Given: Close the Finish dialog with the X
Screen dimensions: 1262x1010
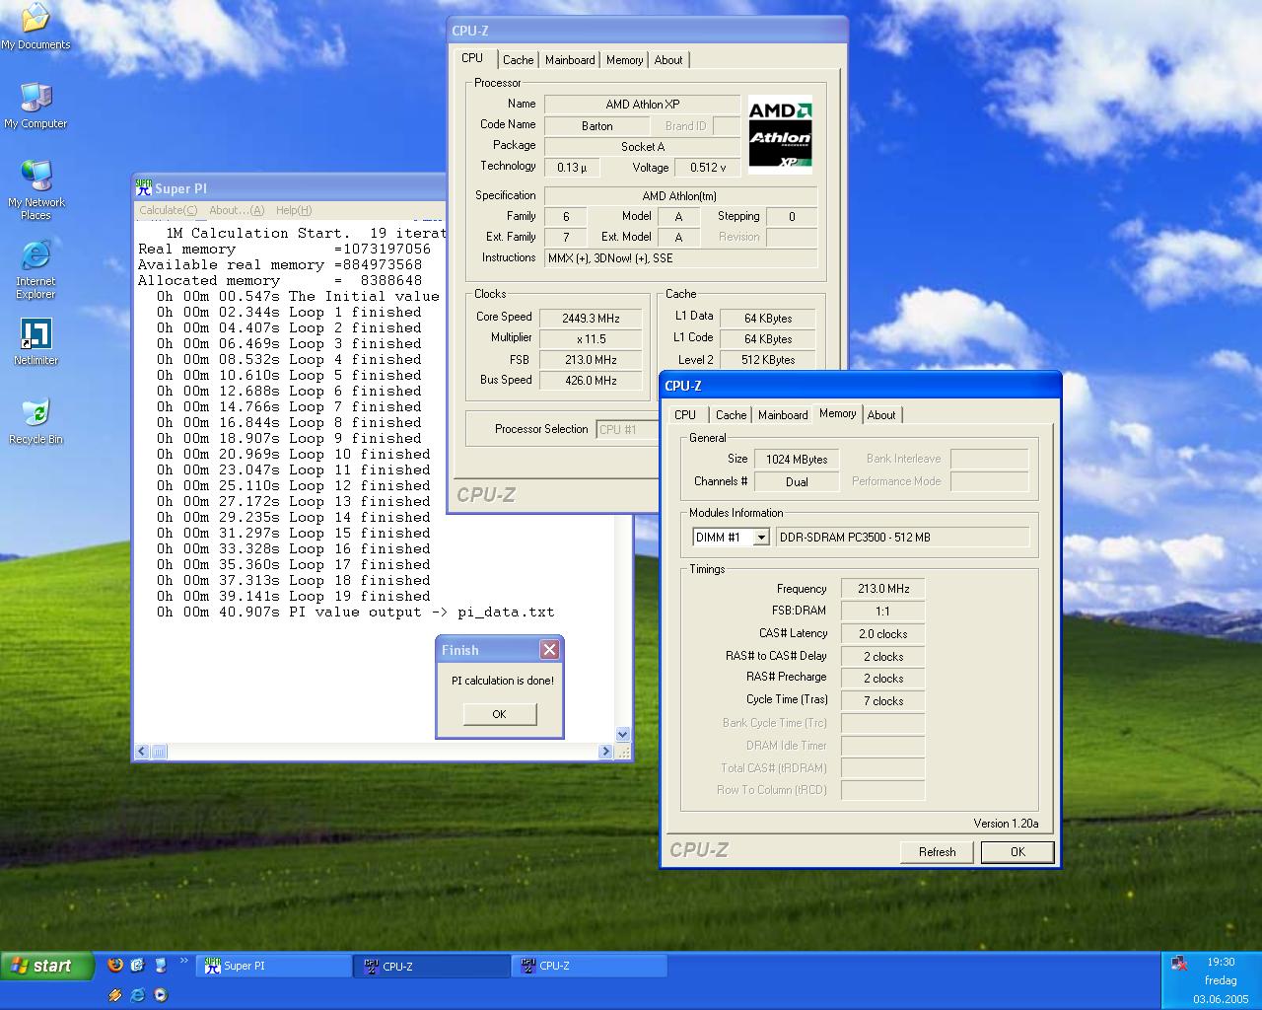Looking at the screenshot, I should tap(550, 649).
